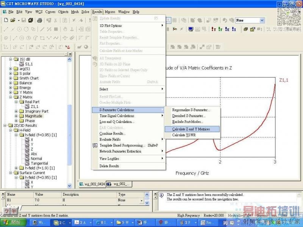Select Calculate VSWR submenu item
Image resolution: width=303 pixels, height=227 pixels.
tap(192, 135)
